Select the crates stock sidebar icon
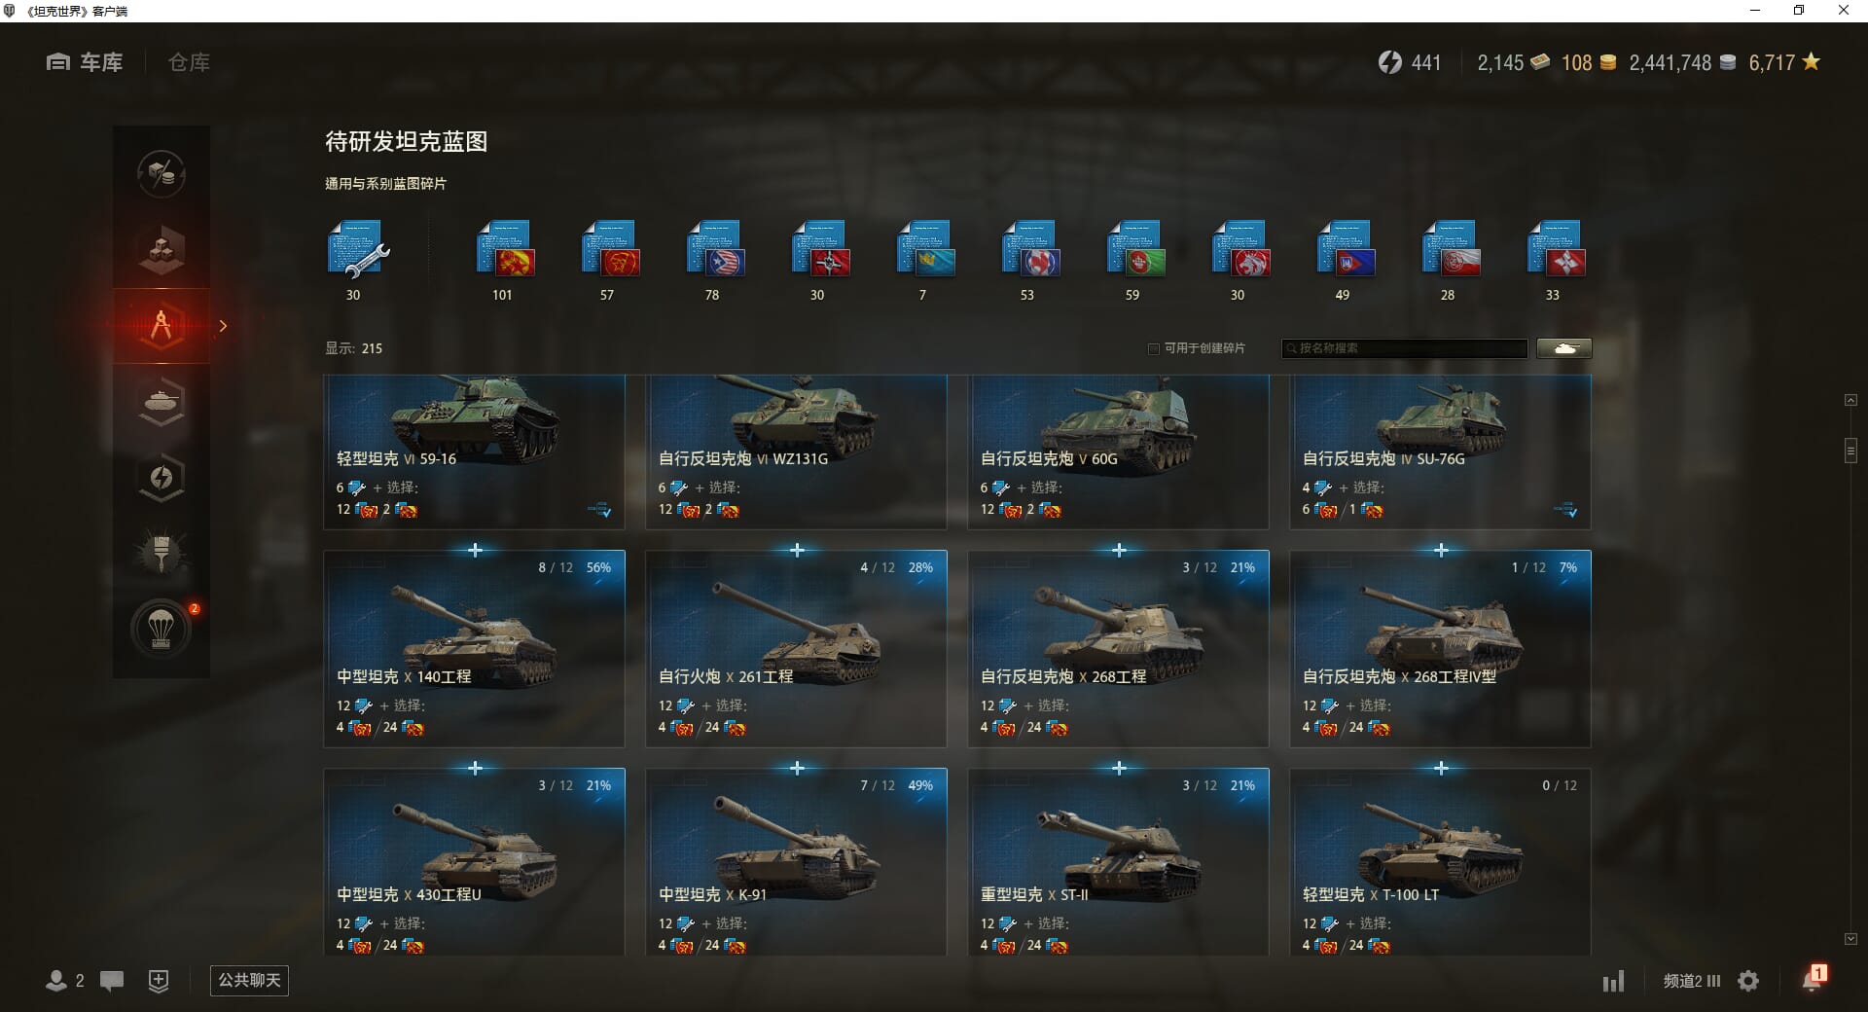This screenshot has height=1012, width=1868. point(162,249)
